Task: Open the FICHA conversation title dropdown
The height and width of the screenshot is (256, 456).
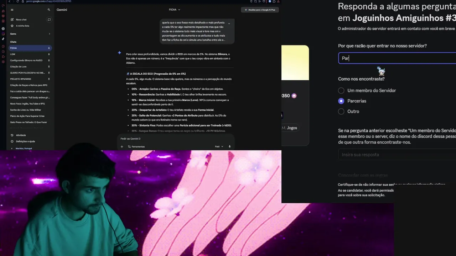Action: pyautogui.click(x=175, y=10)
